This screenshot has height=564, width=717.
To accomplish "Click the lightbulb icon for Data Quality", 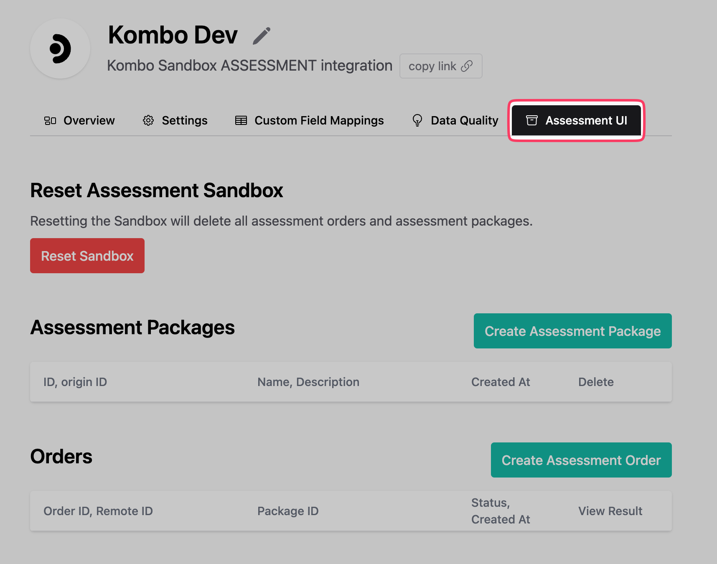I will [x=417, y=120].
